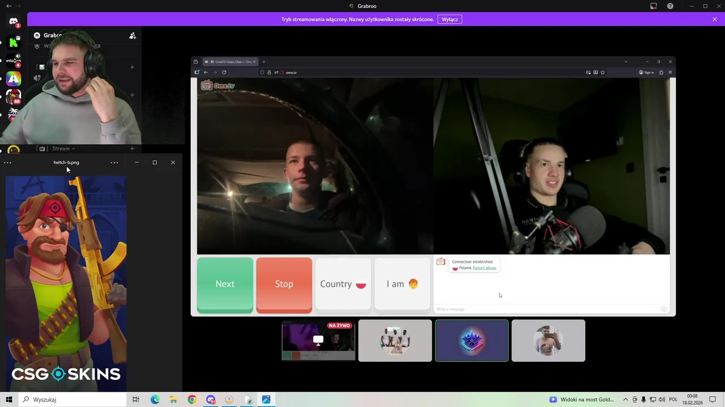The image size is (725, 407).
Task: Open Google Chrome from taskbar
Action: (x=192, y=400)
